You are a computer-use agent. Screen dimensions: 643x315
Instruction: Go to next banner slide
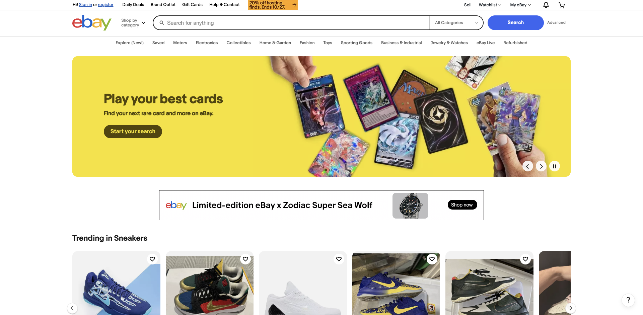(541, 166)
